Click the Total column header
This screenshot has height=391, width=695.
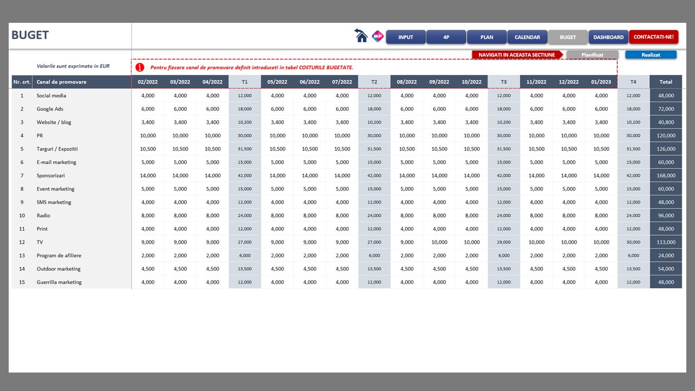[666, 82]
